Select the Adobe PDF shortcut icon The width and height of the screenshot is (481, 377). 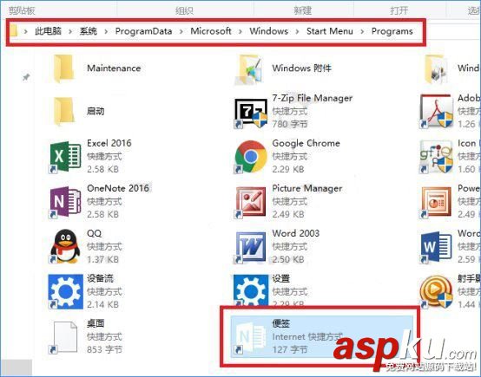click(x=437, y=112)
